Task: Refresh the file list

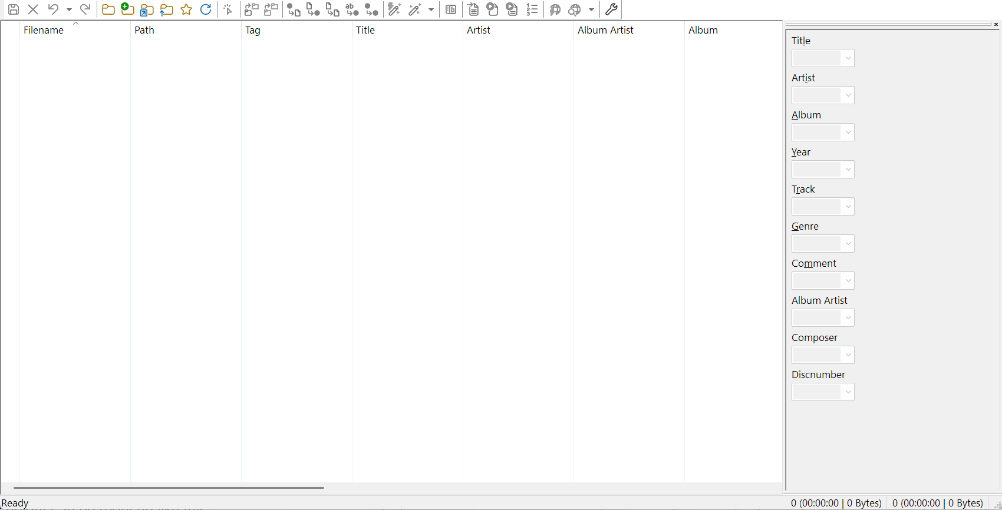Action: pos(206,9)
